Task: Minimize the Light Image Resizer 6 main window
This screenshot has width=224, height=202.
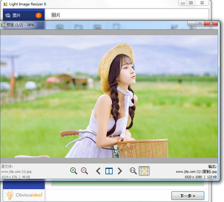Action: tap(183, 3)
